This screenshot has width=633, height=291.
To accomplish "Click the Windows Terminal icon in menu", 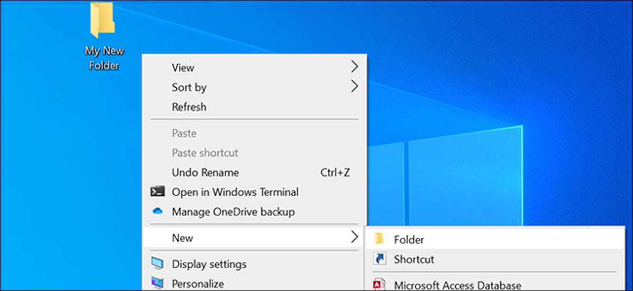I will click(x=158, y=192).
